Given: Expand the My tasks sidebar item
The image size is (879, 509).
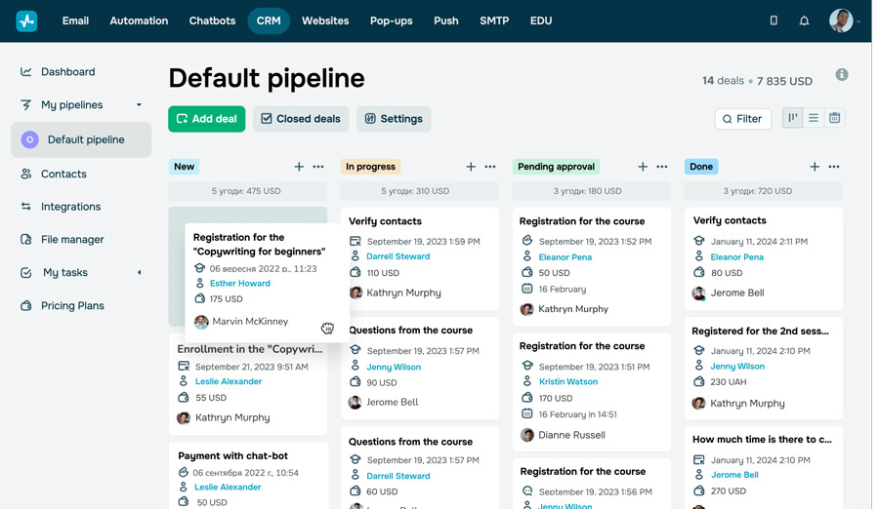Looking at the screenshot, I should (x=139, y=273).
